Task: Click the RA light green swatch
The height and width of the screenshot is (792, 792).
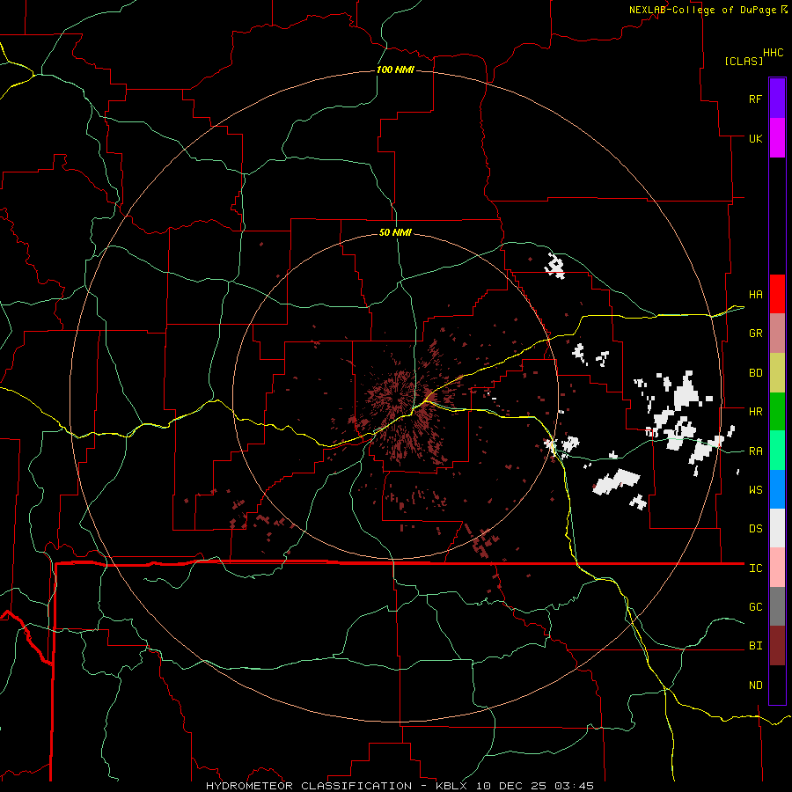Action: (777, 451)
